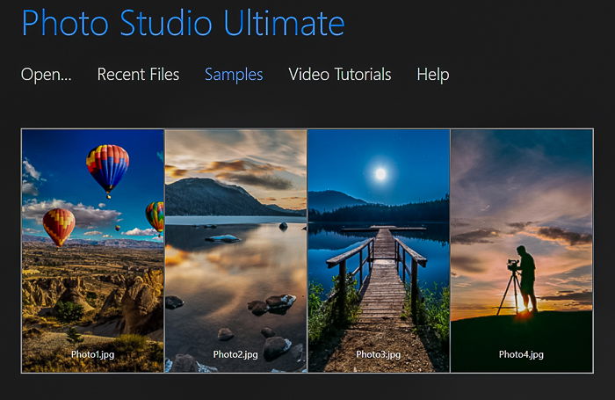This screenshot has width=615, height=400.
Task: Click the red-yellow balloon in Photo1
Action: click(x=59, y=227)
